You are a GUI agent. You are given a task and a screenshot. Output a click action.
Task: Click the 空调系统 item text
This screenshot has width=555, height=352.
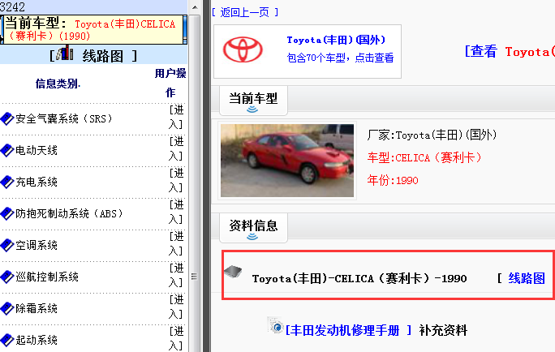pyautogui.click(x=37, y=245)
